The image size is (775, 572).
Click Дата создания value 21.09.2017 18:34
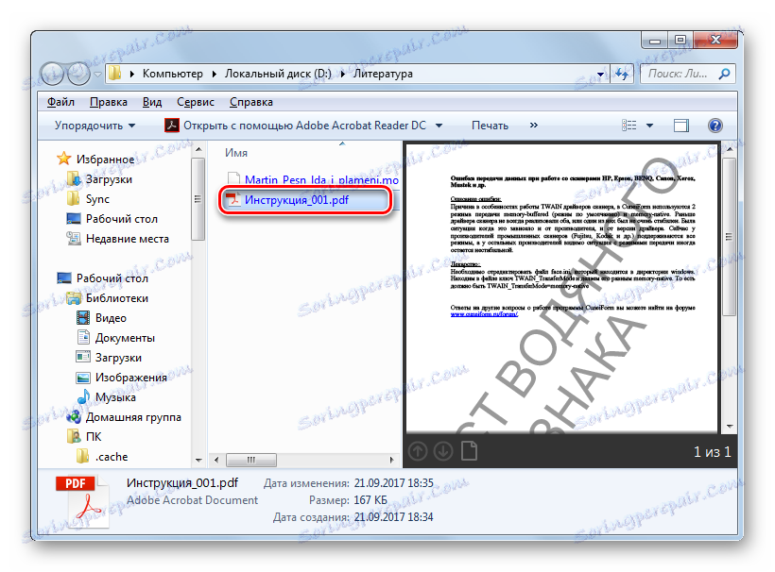(393, 517)
